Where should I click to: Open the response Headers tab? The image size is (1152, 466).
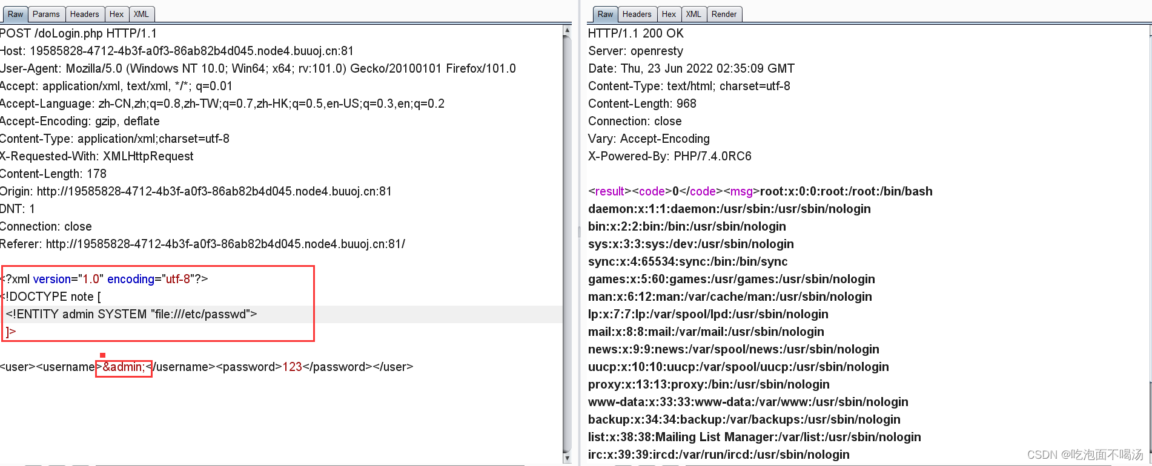[637, 14]
